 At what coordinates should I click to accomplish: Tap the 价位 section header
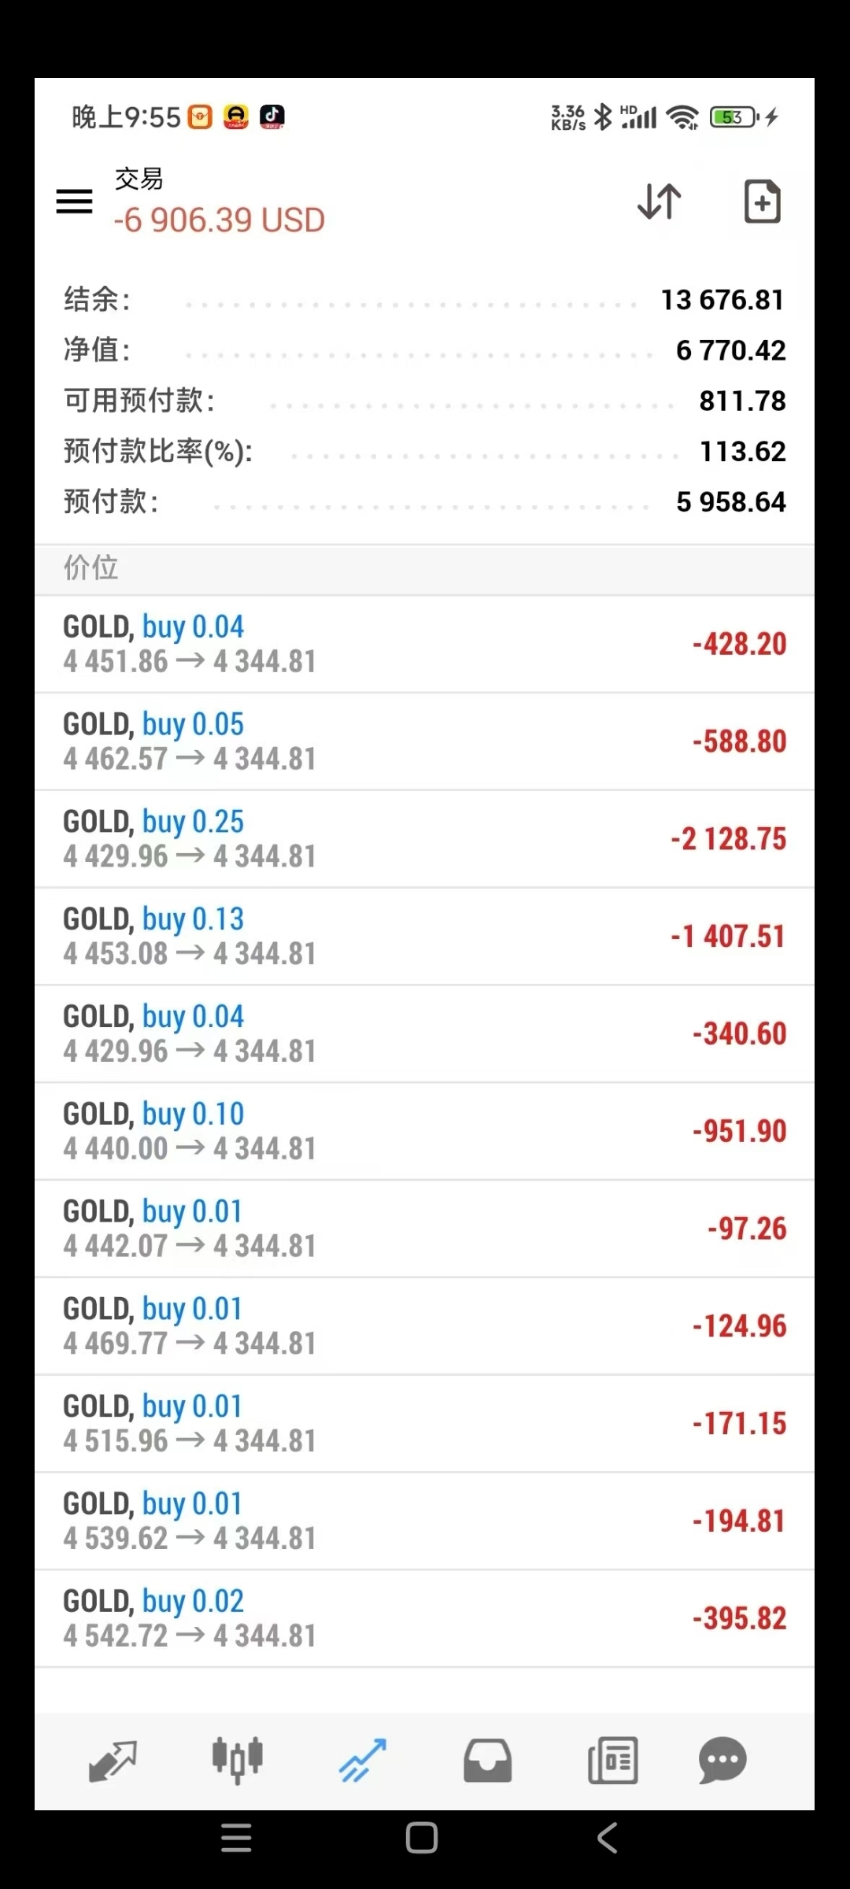91,568
